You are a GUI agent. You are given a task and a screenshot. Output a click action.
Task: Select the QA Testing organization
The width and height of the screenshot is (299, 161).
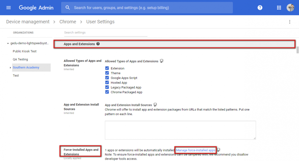(x=20, y=59)
